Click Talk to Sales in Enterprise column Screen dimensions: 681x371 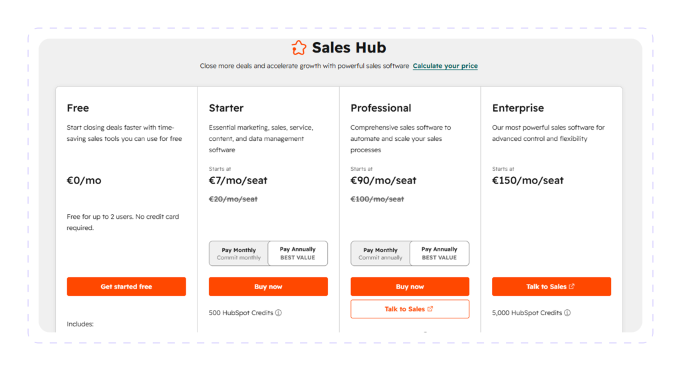[x=551, y=287]
